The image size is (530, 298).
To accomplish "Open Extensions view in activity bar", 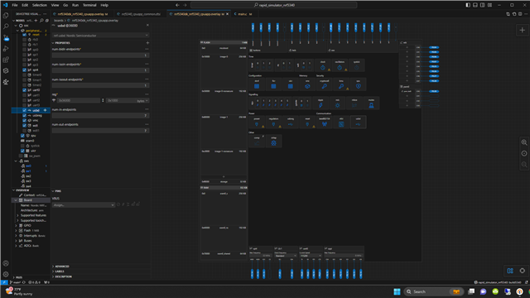I will click(6, 60).
